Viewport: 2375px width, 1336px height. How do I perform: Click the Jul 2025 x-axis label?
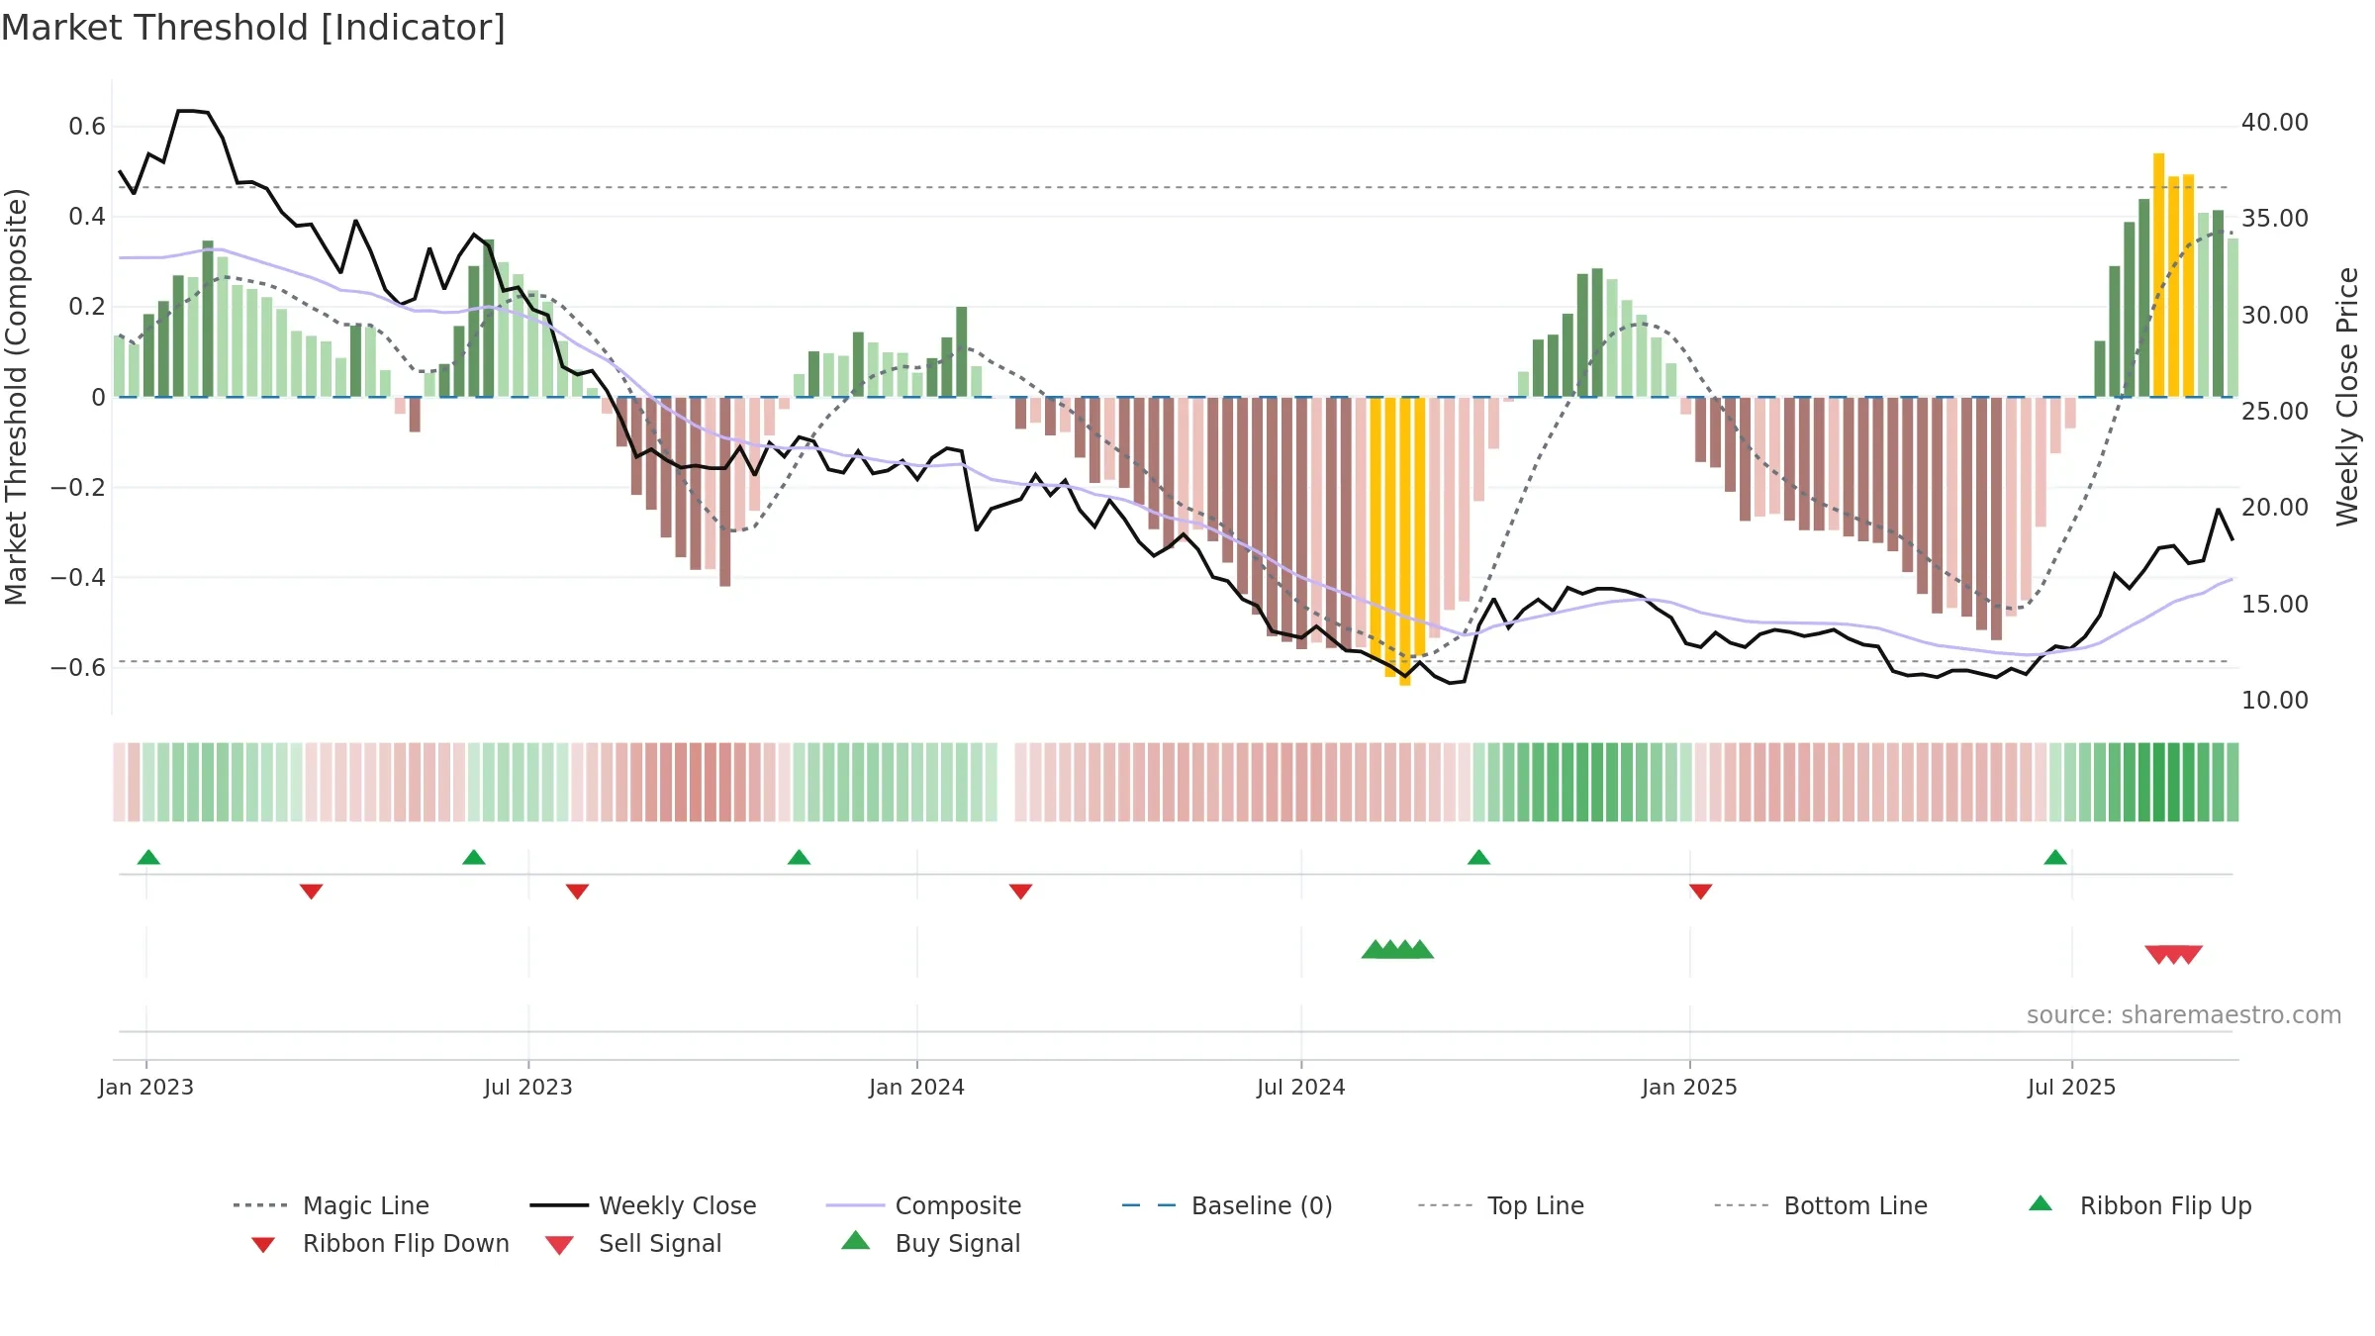(x=2072, y=1087)
